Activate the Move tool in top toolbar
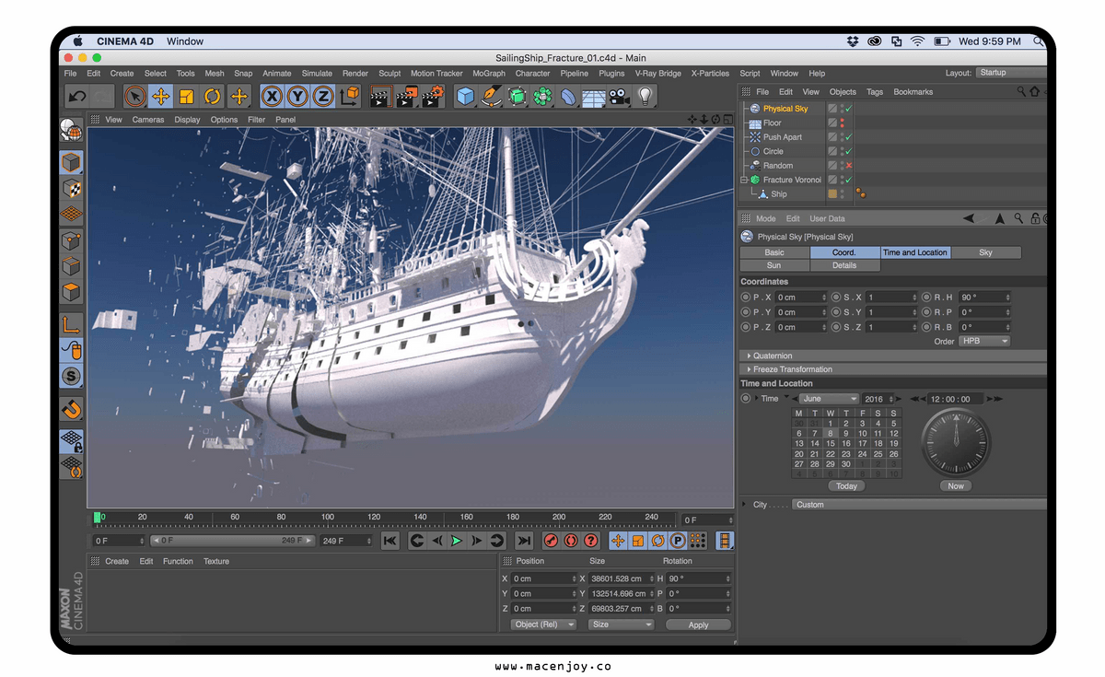Image resolution: width=1105 pixels, height=677 pixels. coord(160,96)
